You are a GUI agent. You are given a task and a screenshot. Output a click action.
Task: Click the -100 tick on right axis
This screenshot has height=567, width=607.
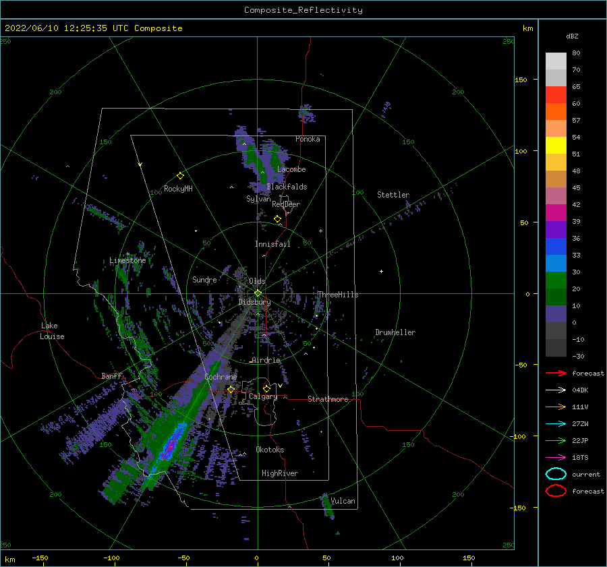[x=519, y=436]
